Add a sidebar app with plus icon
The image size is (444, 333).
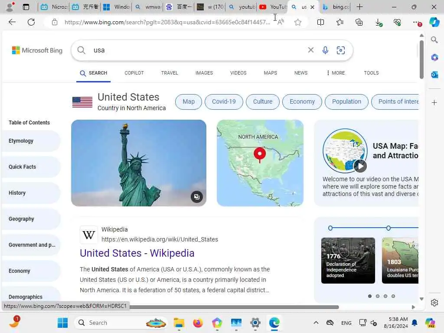434,102
